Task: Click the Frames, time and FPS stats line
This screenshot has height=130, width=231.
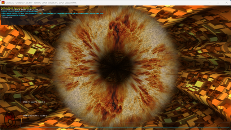Action: click(x=23, y=10)
